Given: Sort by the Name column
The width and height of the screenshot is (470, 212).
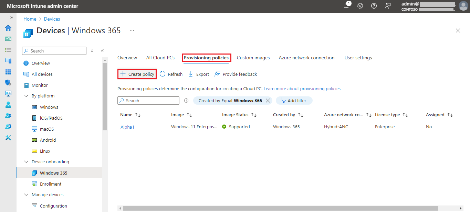Looking at the screenshot, I should click(x=130, y=115).
